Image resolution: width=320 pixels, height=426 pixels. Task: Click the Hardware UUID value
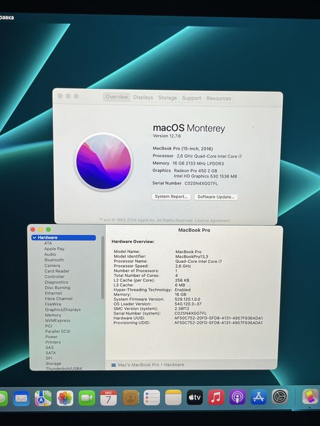pyautogui.click(x=218, y=318)
